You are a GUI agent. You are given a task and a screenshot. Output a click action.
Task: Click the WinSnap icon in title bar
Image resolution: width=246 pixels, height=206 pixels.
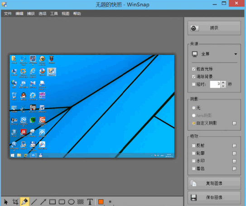(4, 5)
